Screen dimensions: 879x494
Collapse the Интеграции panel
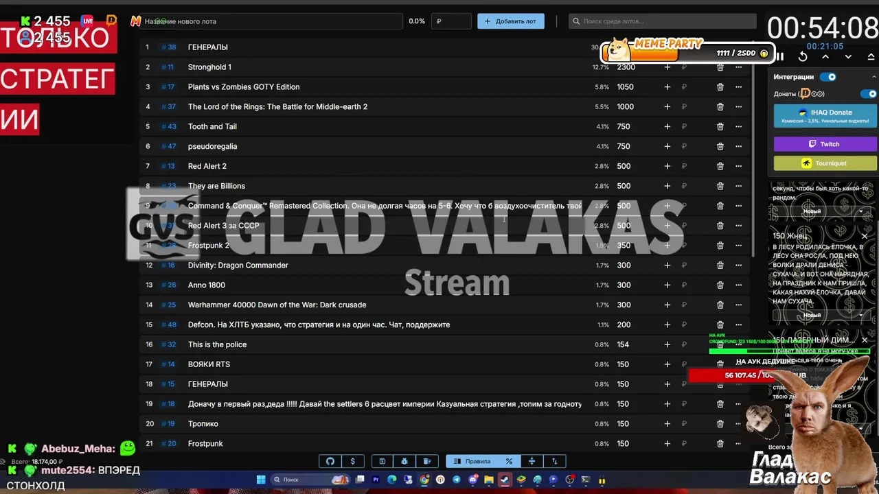click(874, 77)
